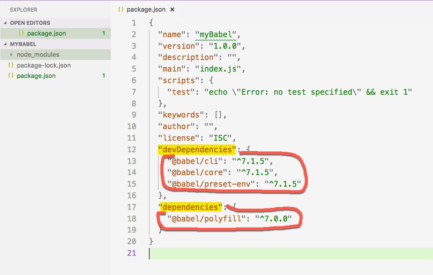Click the "author" key

click(176, 127)
